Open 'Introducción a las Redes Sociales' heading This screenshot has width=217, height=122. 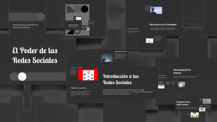pos(121,79)
